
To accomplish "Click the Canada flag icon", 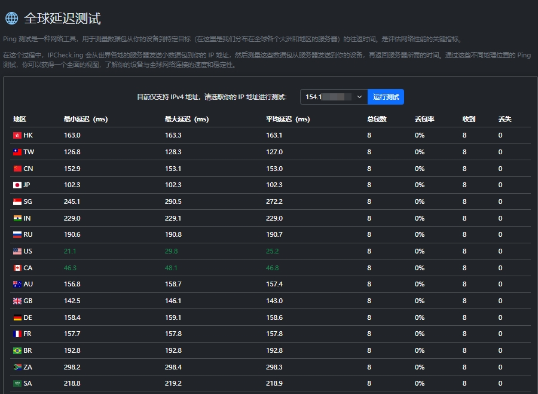I will [17, 268].
